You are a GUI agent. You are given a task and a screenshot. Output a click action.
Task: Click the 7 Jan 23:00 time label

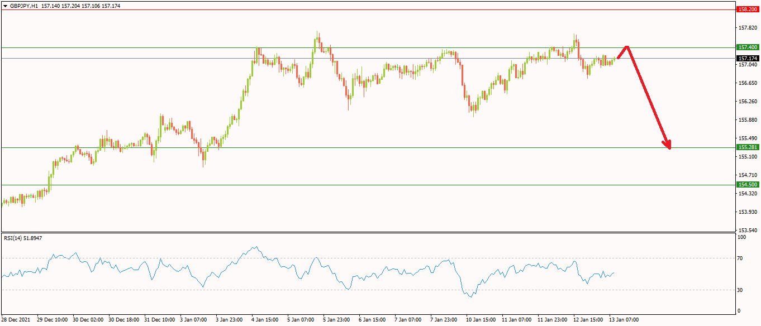point(444,320)
